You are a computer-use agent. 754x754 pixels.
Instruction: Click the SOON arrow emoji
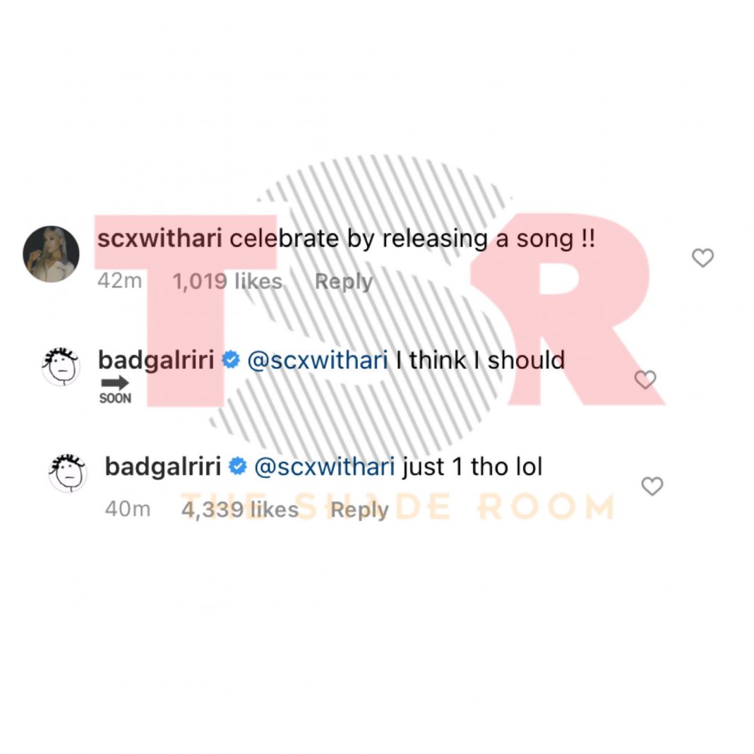click(x=114, y=389)
